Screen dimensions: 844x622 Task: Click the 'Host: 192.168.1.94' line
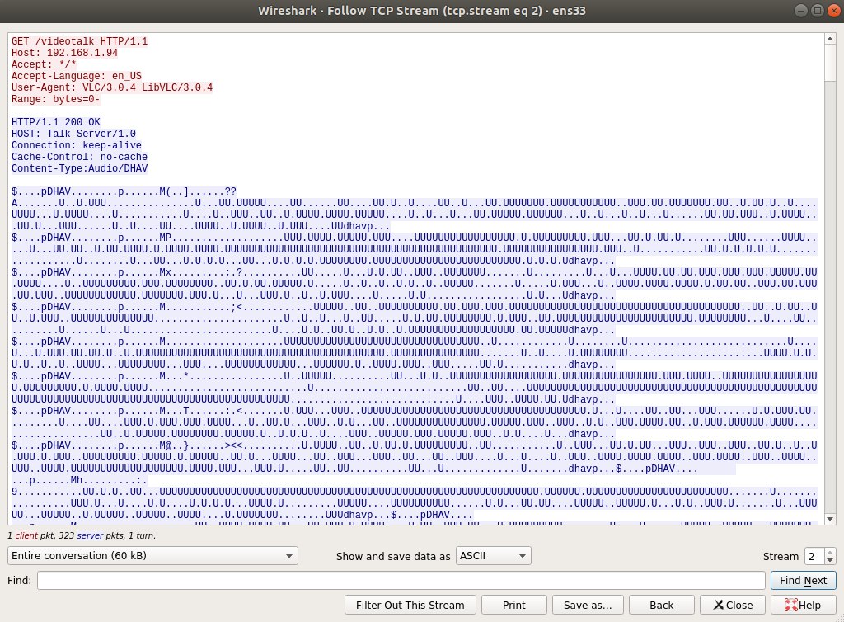(64, 53)
